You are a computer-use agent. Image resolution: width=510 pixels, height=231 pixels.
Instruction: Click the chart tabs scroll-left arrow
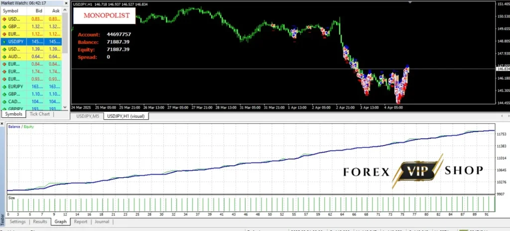coord(502,116)
